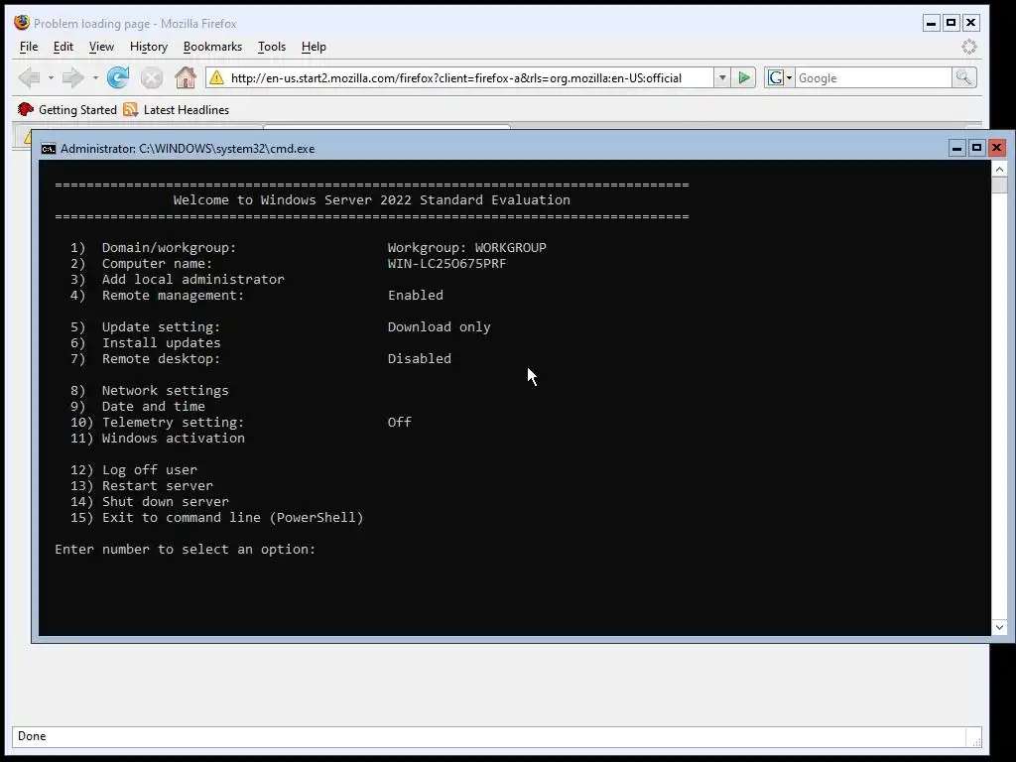The height and width of the screenshot is (762, 1016).
Task: Click the cmd.exe window title text
Action: point(188,149)
